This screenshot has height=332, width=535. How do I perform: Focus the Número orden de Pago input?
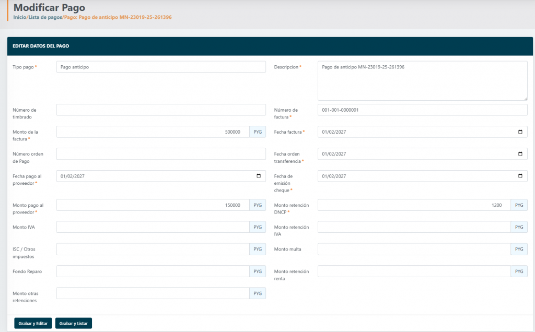161,154
